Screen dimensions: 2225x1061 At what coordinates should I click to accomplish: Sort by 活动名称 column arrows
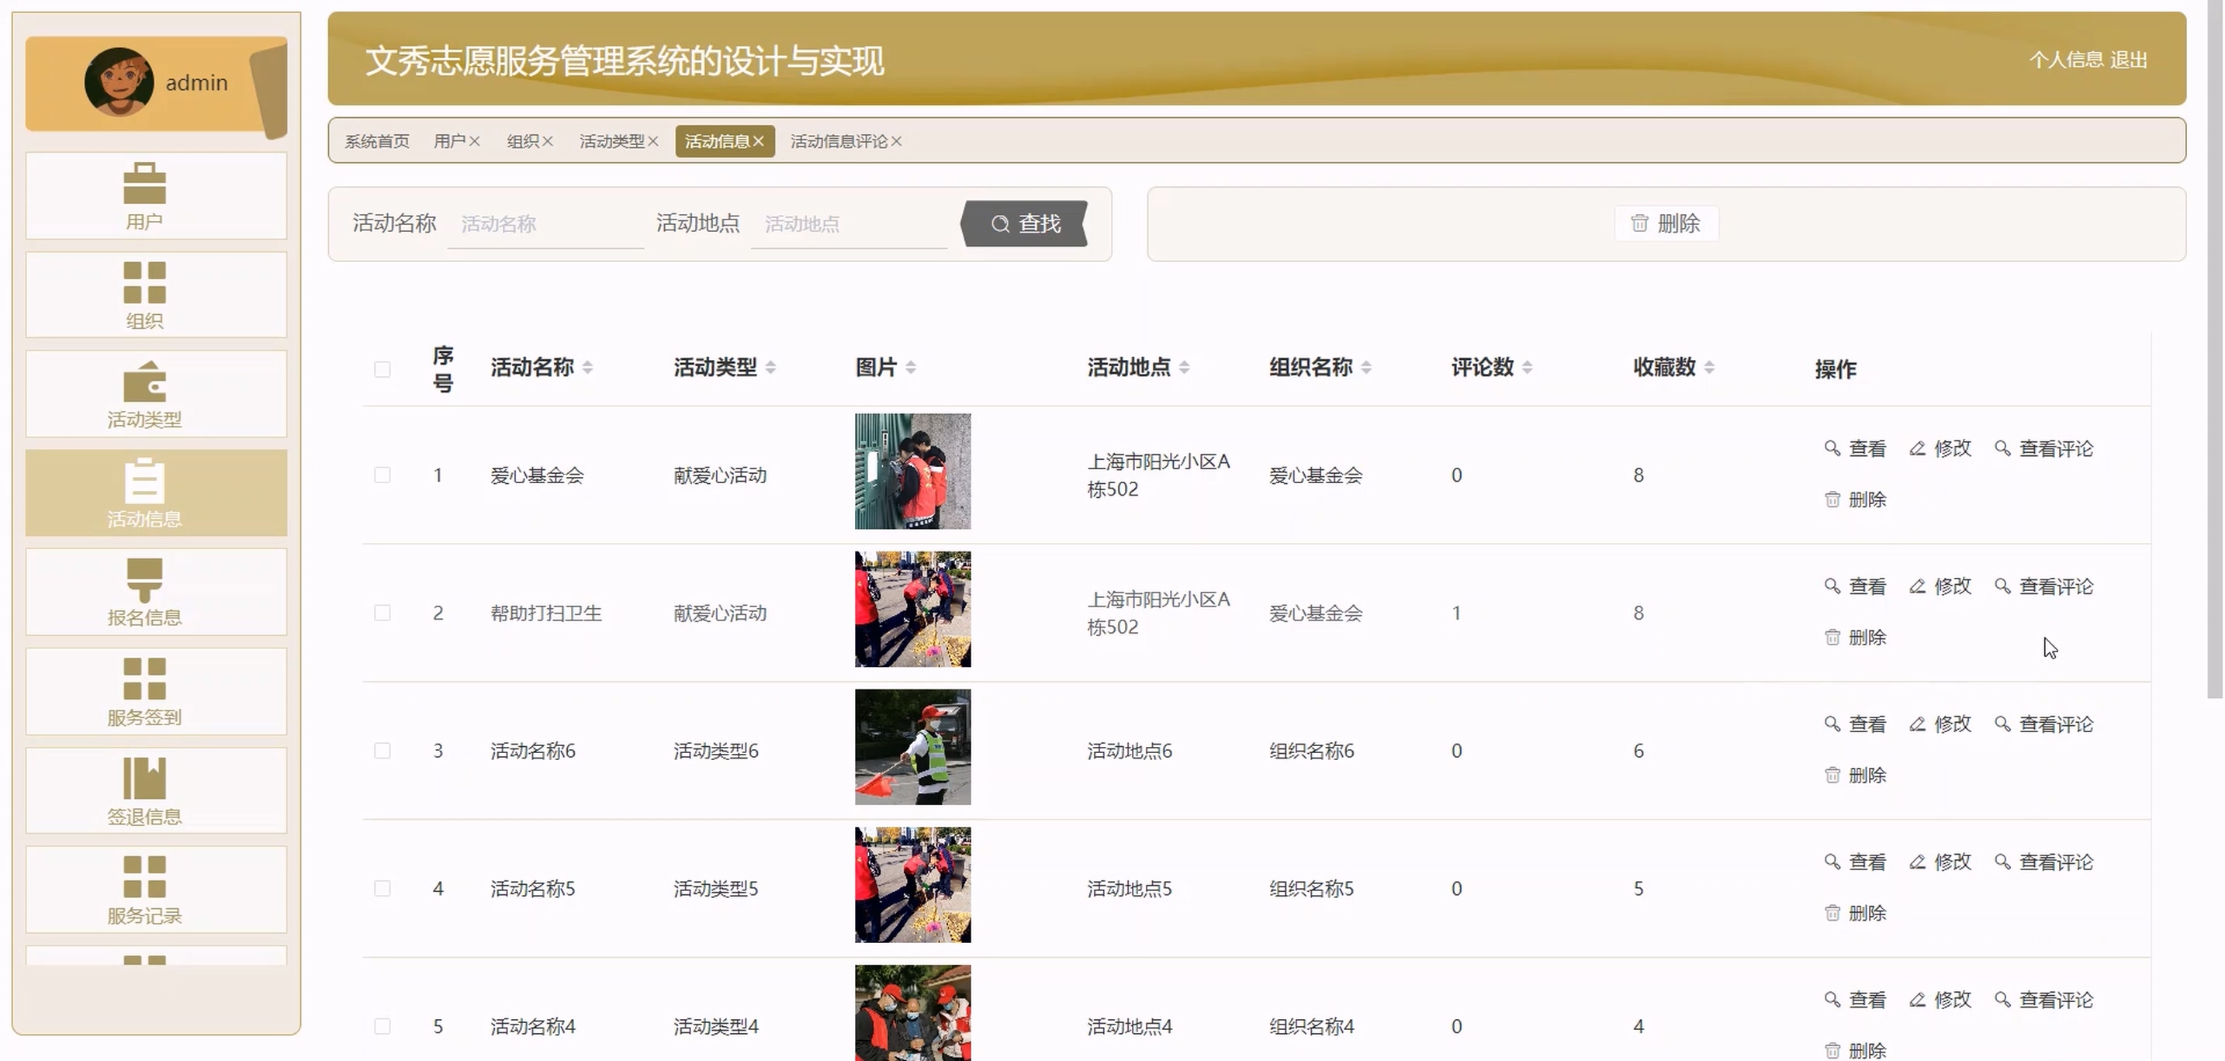pyautogui.click(x=587, y=368)
